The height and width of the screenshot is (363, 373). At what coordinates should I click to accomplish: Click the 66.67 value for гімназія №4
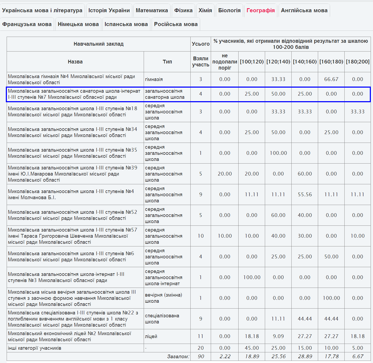(x=331, y=79)
